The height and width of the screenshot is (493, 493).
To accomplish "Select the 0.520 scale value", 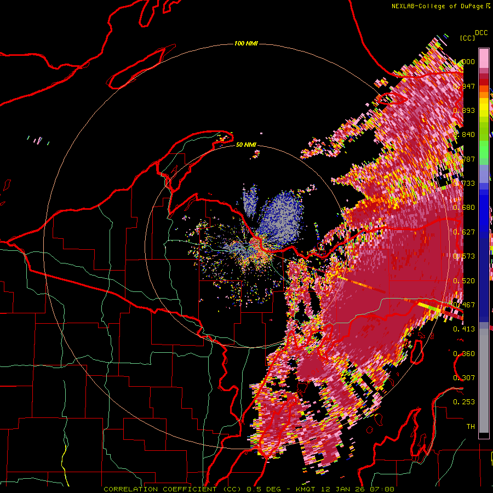I will [x=464, y=280].
